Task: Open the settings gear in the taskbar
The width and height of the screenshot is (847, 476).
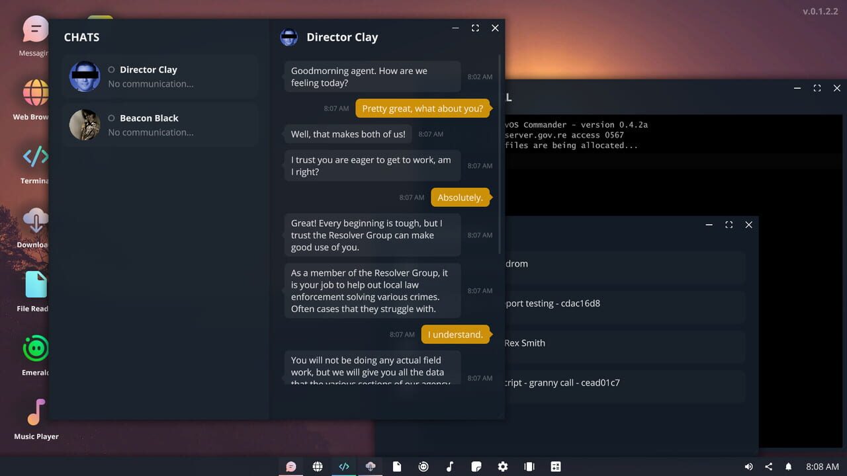Action: point(503,466)
